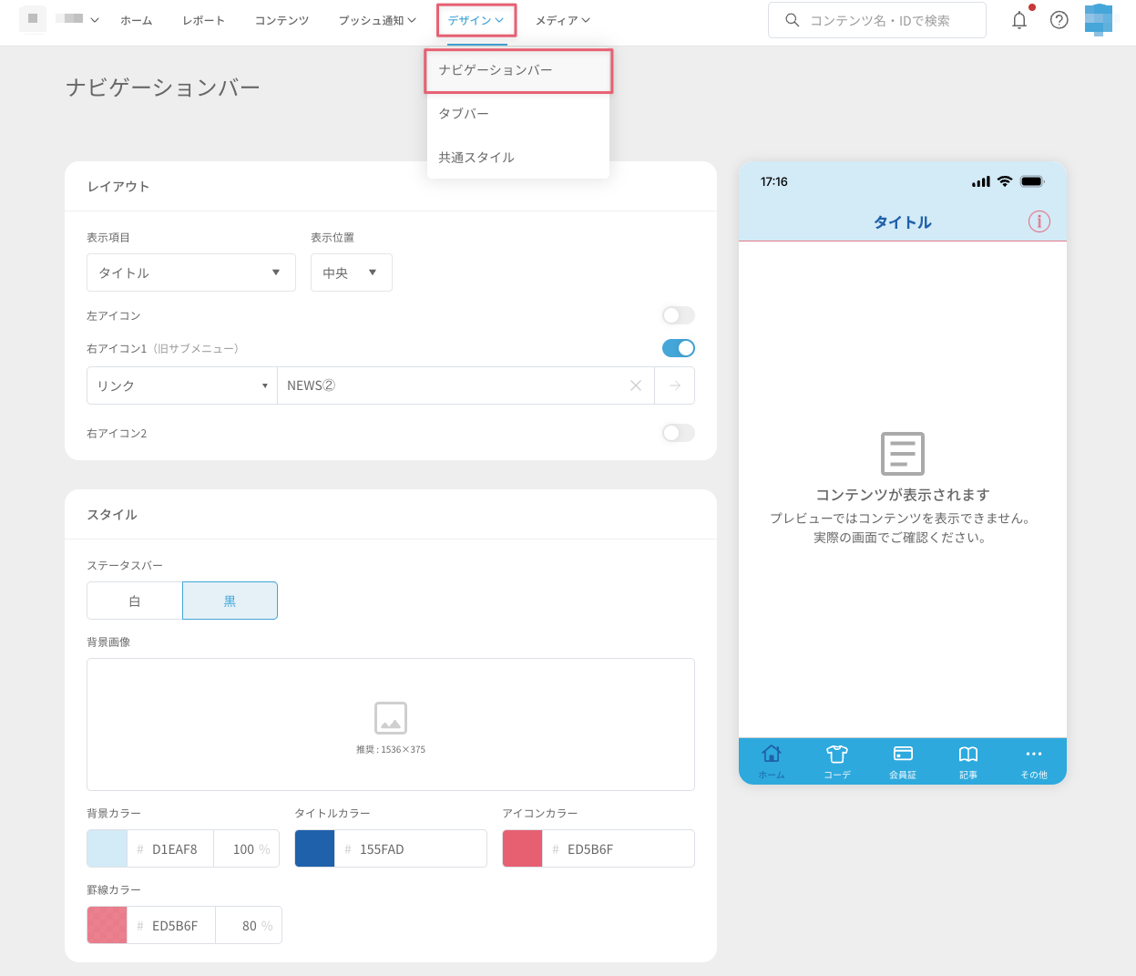The width and height of the screenshot is (1136, 976).
Task: Tap the その他 dots icon in the preview
Action: [1034, 754]
